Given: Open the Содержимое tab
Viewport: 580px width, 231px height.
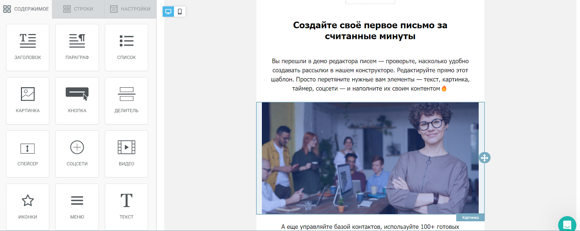Looking at the screenshot, I should point(26,9).
